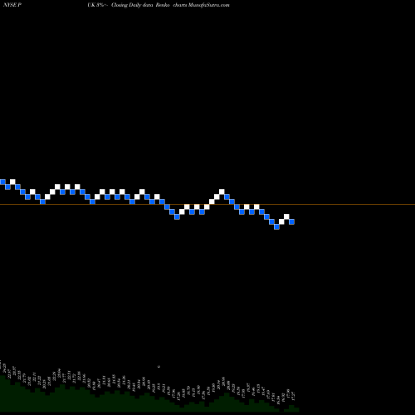Select the last blue Renko brick on the right

tap(291, 222)
